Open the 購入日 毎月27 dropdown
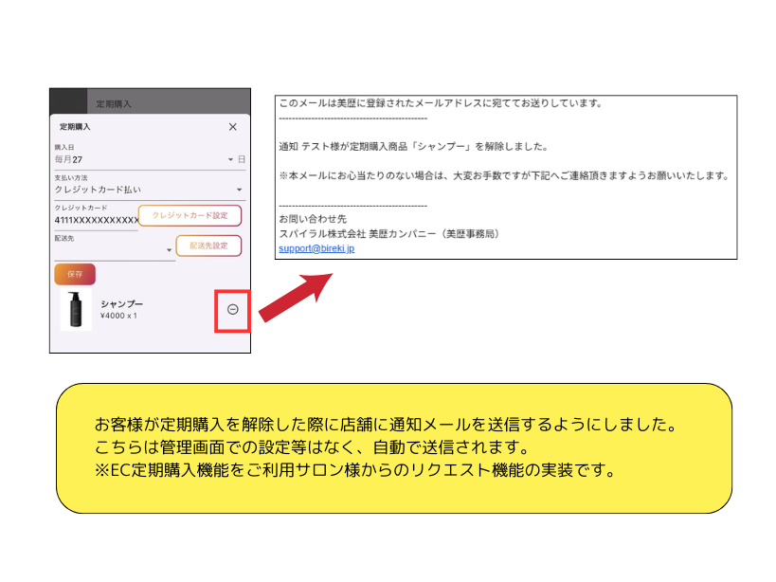This screenshot has height=582, width=776. click(150, 159)
